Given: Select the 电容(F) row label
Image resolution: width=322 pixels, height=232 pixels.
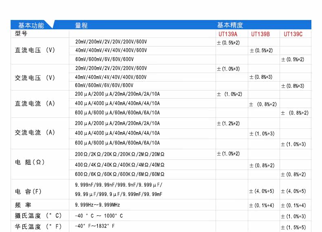Looking at the screenshot, I should [28, 192].
